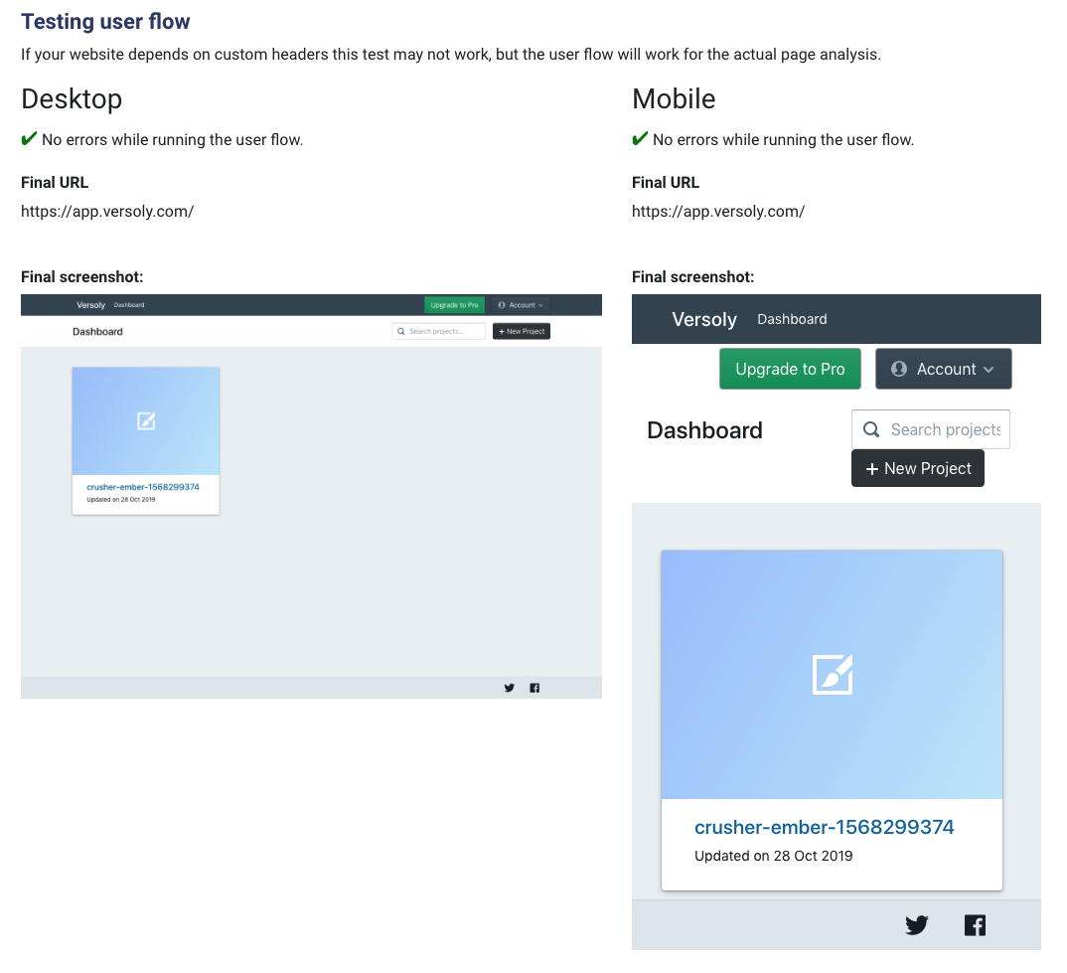1067x973 pixels.
Task: Click the sentence about custom headers
Action: point(450,55)
